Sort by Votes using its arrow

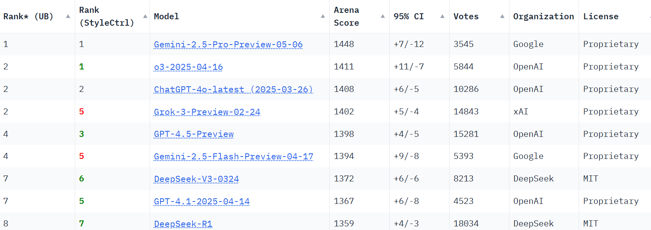click(x=502, y=16)
